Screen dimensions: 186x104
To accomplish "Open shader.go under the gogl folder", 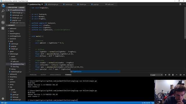I will pyautogui.click(x=15, y=49).
